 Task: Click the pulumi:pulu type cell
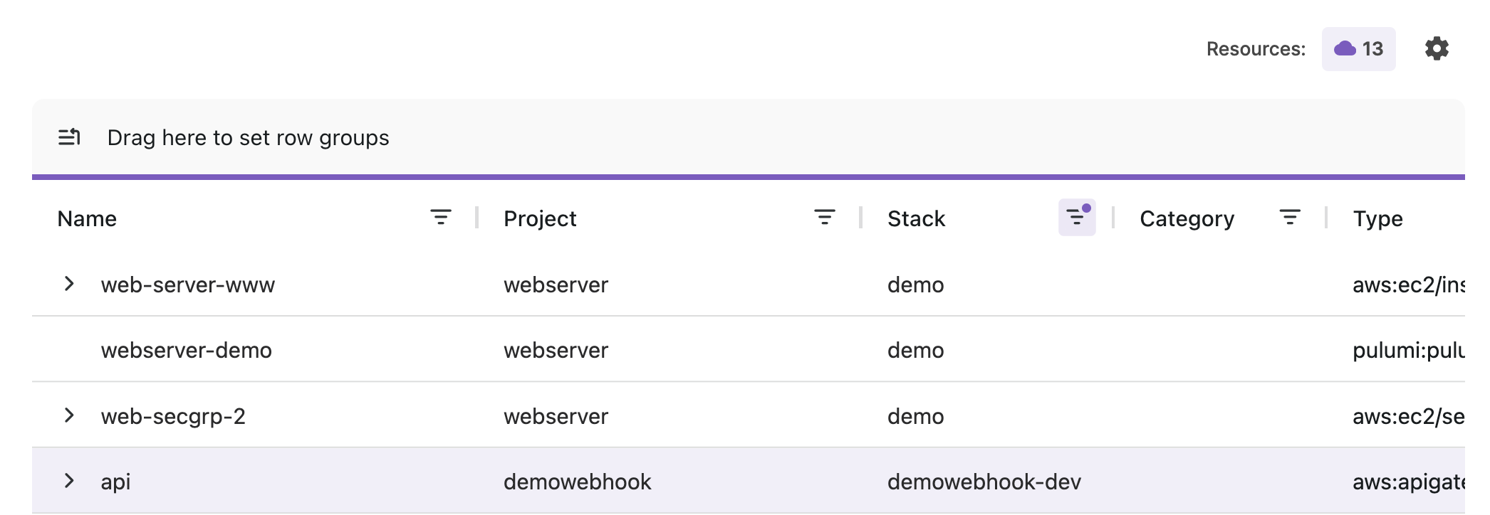(x=1408, y=350)
